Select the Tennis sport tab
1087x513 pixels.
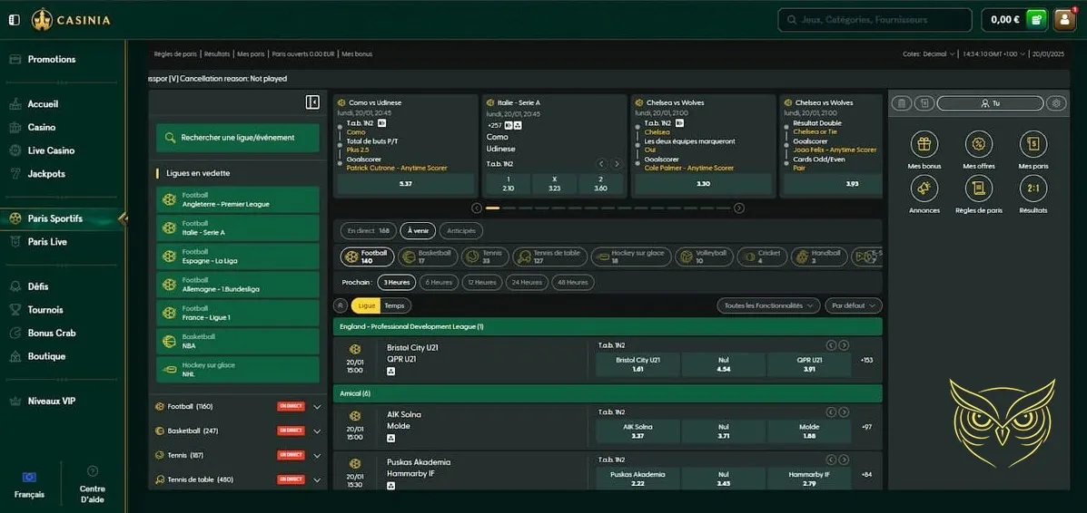coord(483,257)
